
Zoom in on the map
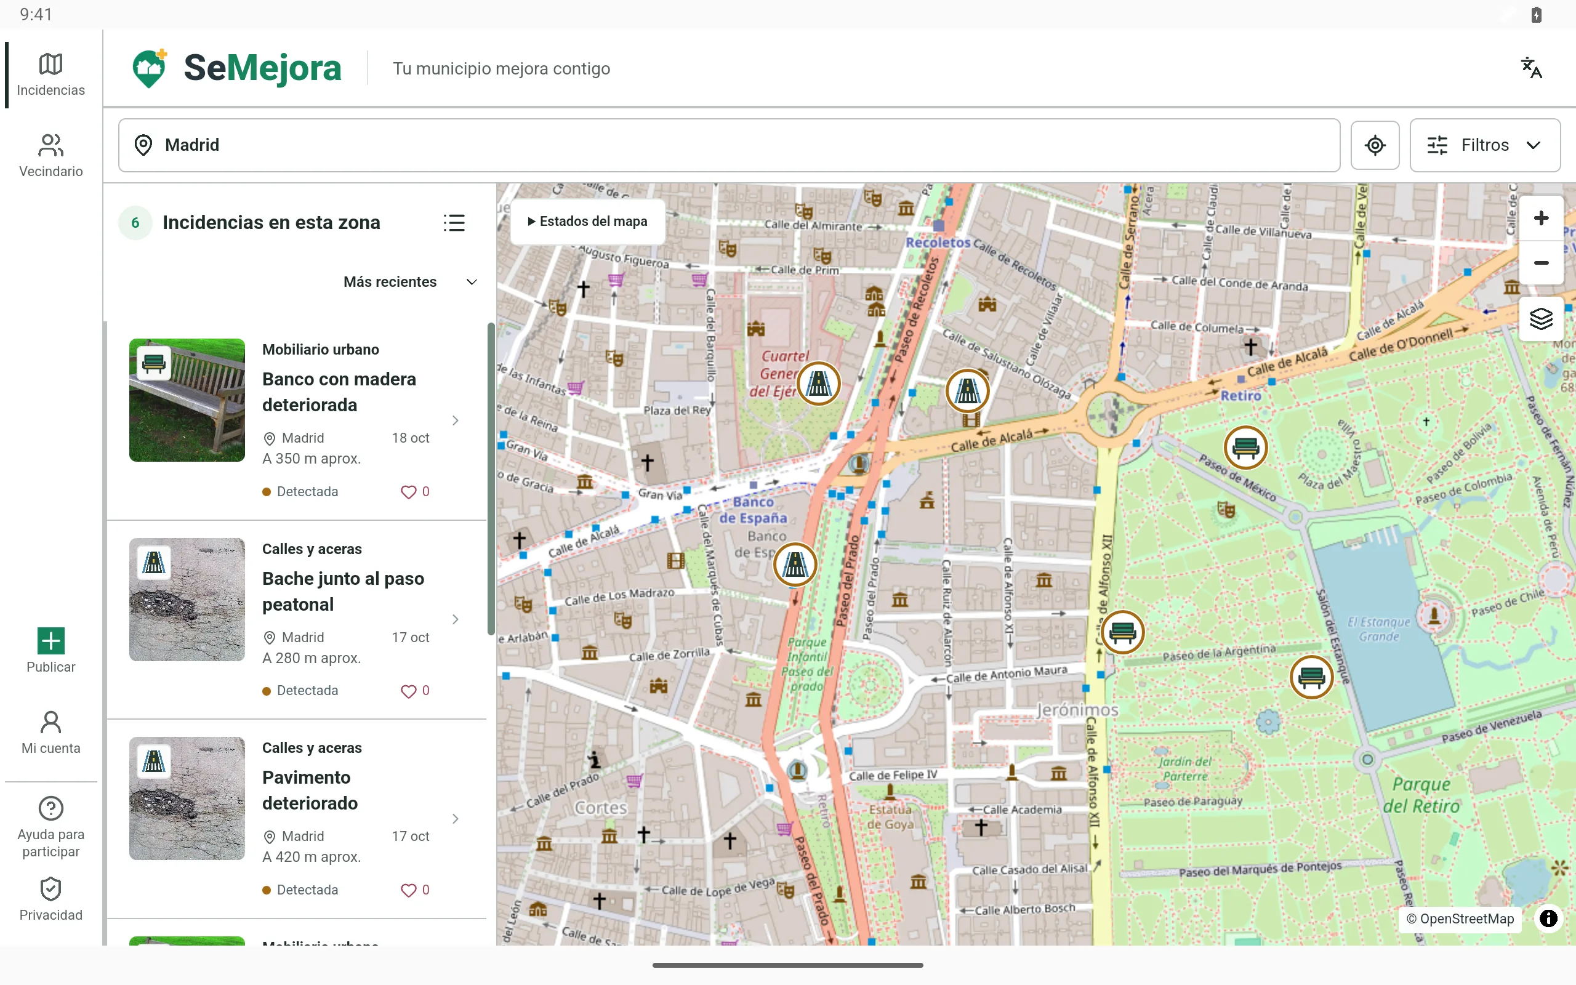[1541, 217]
